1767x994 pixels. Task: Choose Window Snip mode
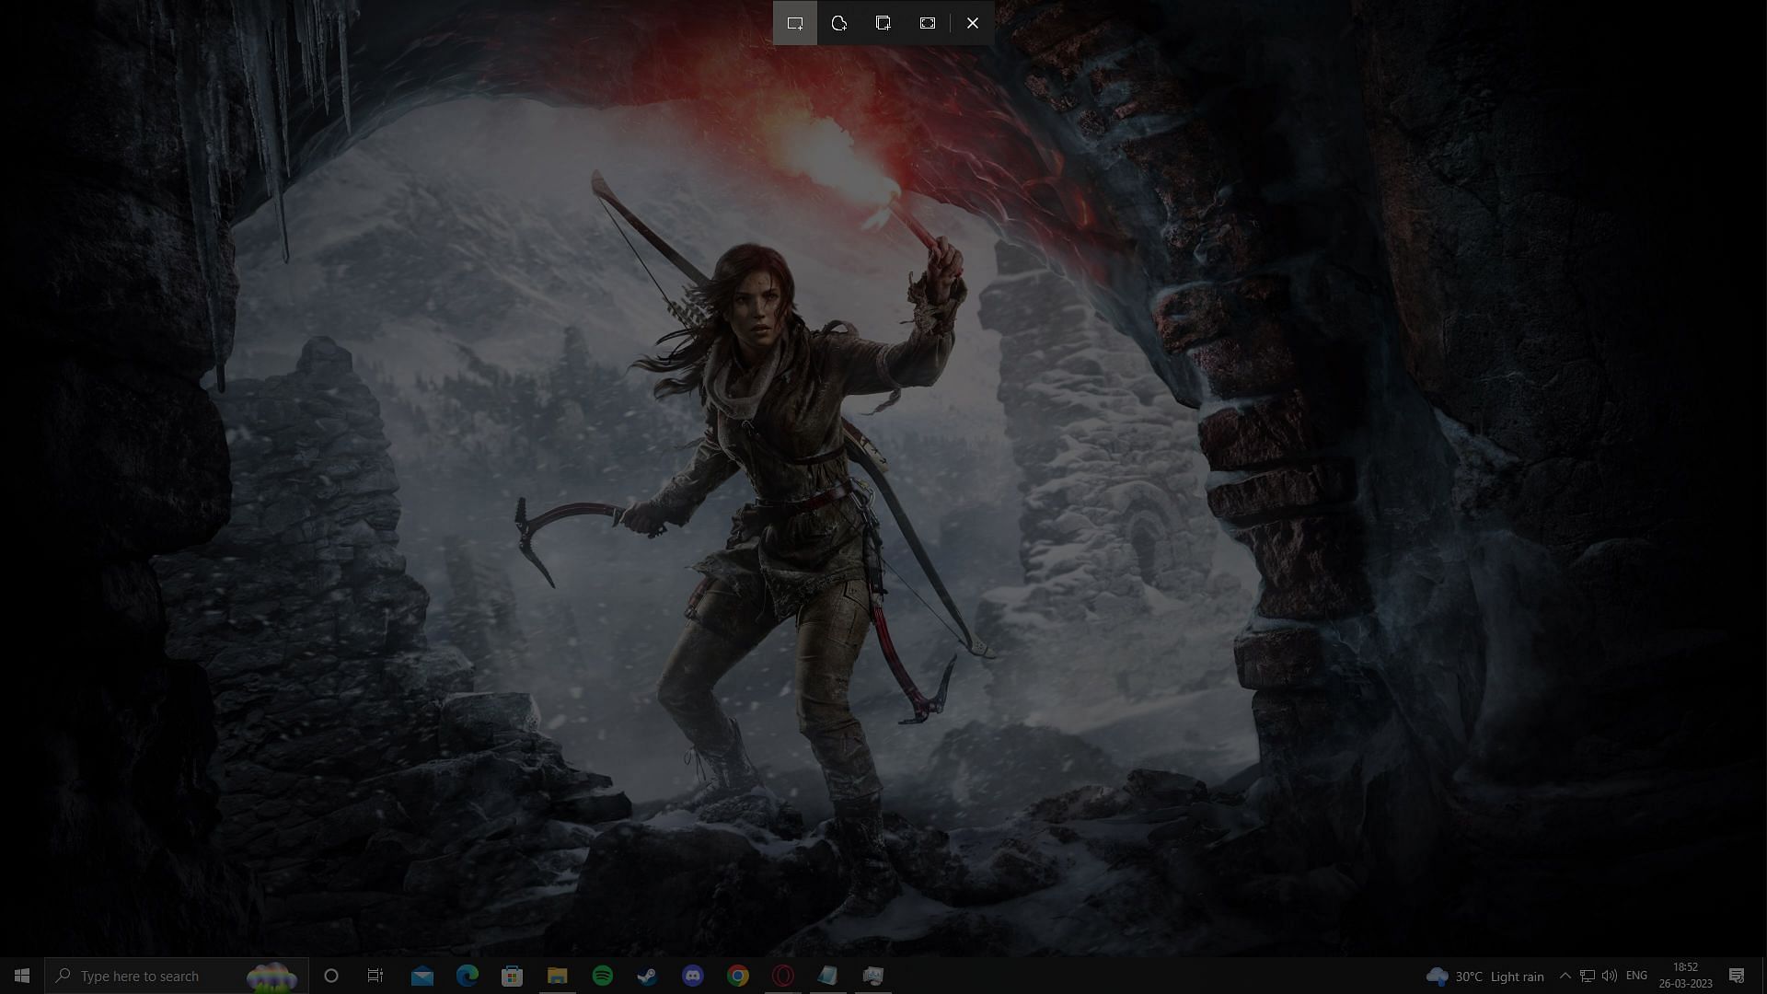[x=883, y=23]
